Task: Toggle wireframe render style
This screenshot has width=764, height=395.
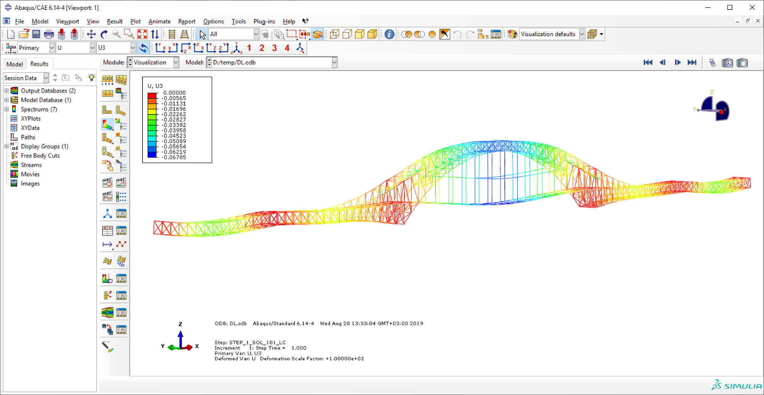Action: [334, 34]
